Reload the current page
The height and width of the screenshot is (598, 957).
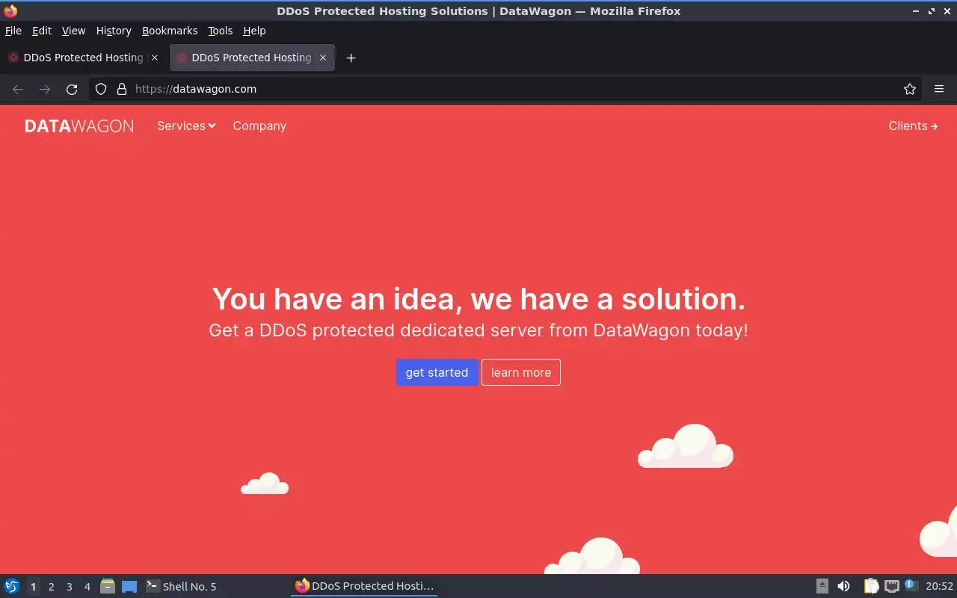tap(72, 89)
